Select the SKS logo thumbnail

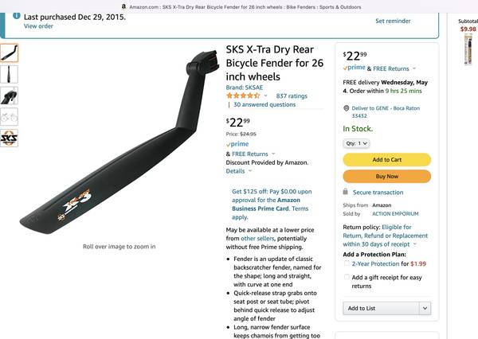(9, 138)
